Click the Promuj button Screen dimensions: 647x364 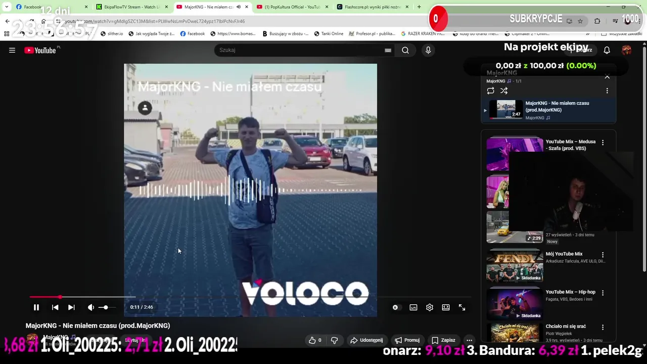click(x=407, y=340)
